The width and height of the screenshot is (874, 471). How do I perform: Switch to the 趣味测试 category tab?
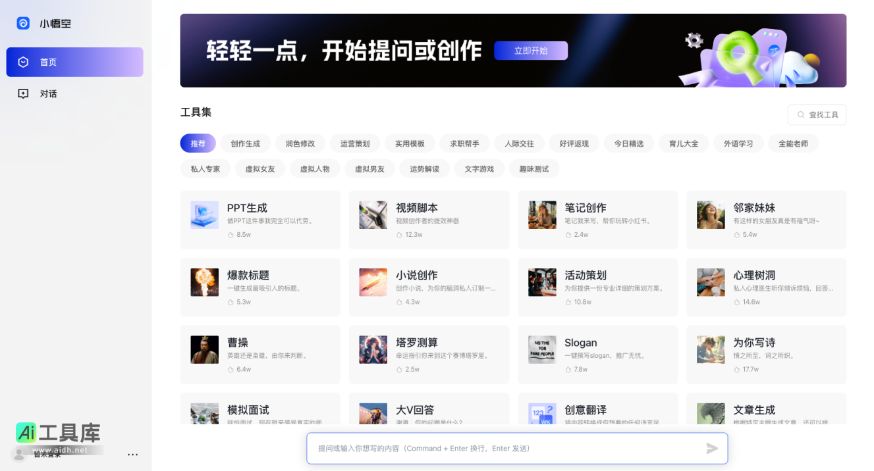click(x=533, y=168)
